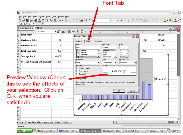Expand Chart Objects dropdown in Chart toolbar

55,32
